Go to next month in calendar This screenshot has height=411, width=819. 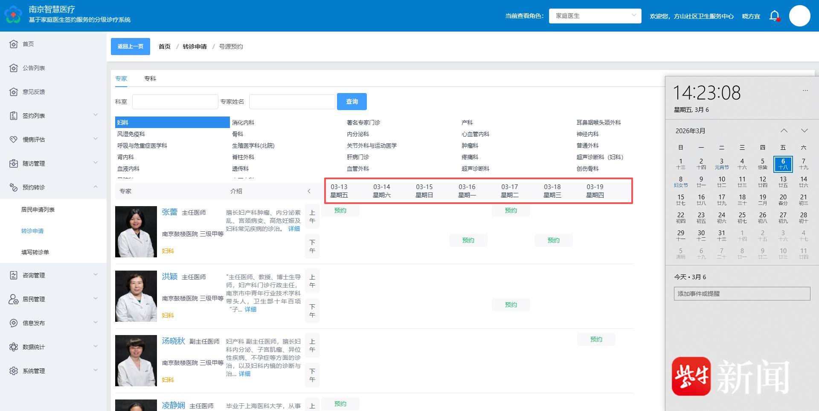click(804, 131)
